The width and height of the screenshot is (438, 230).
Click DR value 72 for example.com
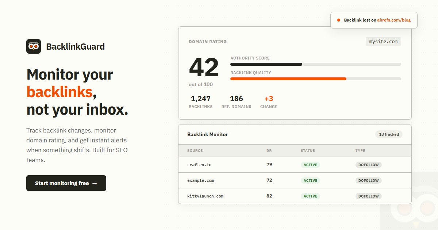[x=269, y=180]
